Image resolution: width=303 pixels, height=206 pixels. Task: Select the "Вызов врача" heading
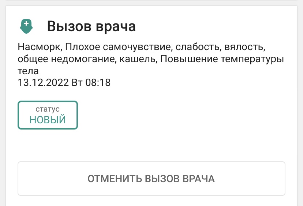click(x=91, y=26)
